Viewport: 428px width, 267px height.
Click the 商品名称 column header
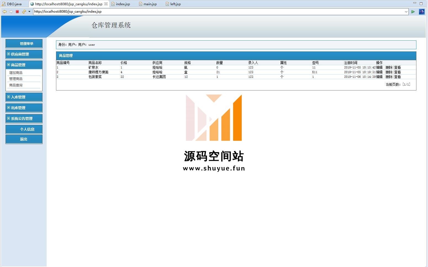pyautogui.click(x=95, y=63)
